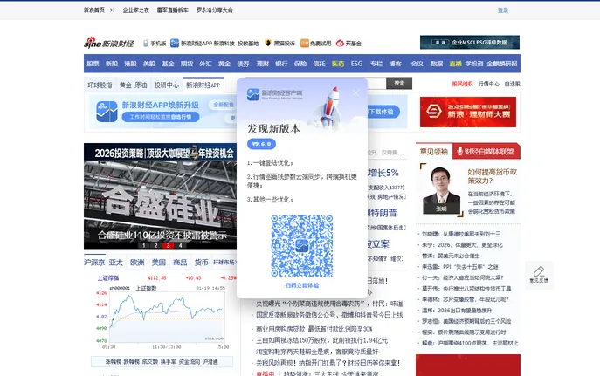Viewport: 600px width, 376px height.
Task: Open the 银行 nav item
Action: (281, 64)
